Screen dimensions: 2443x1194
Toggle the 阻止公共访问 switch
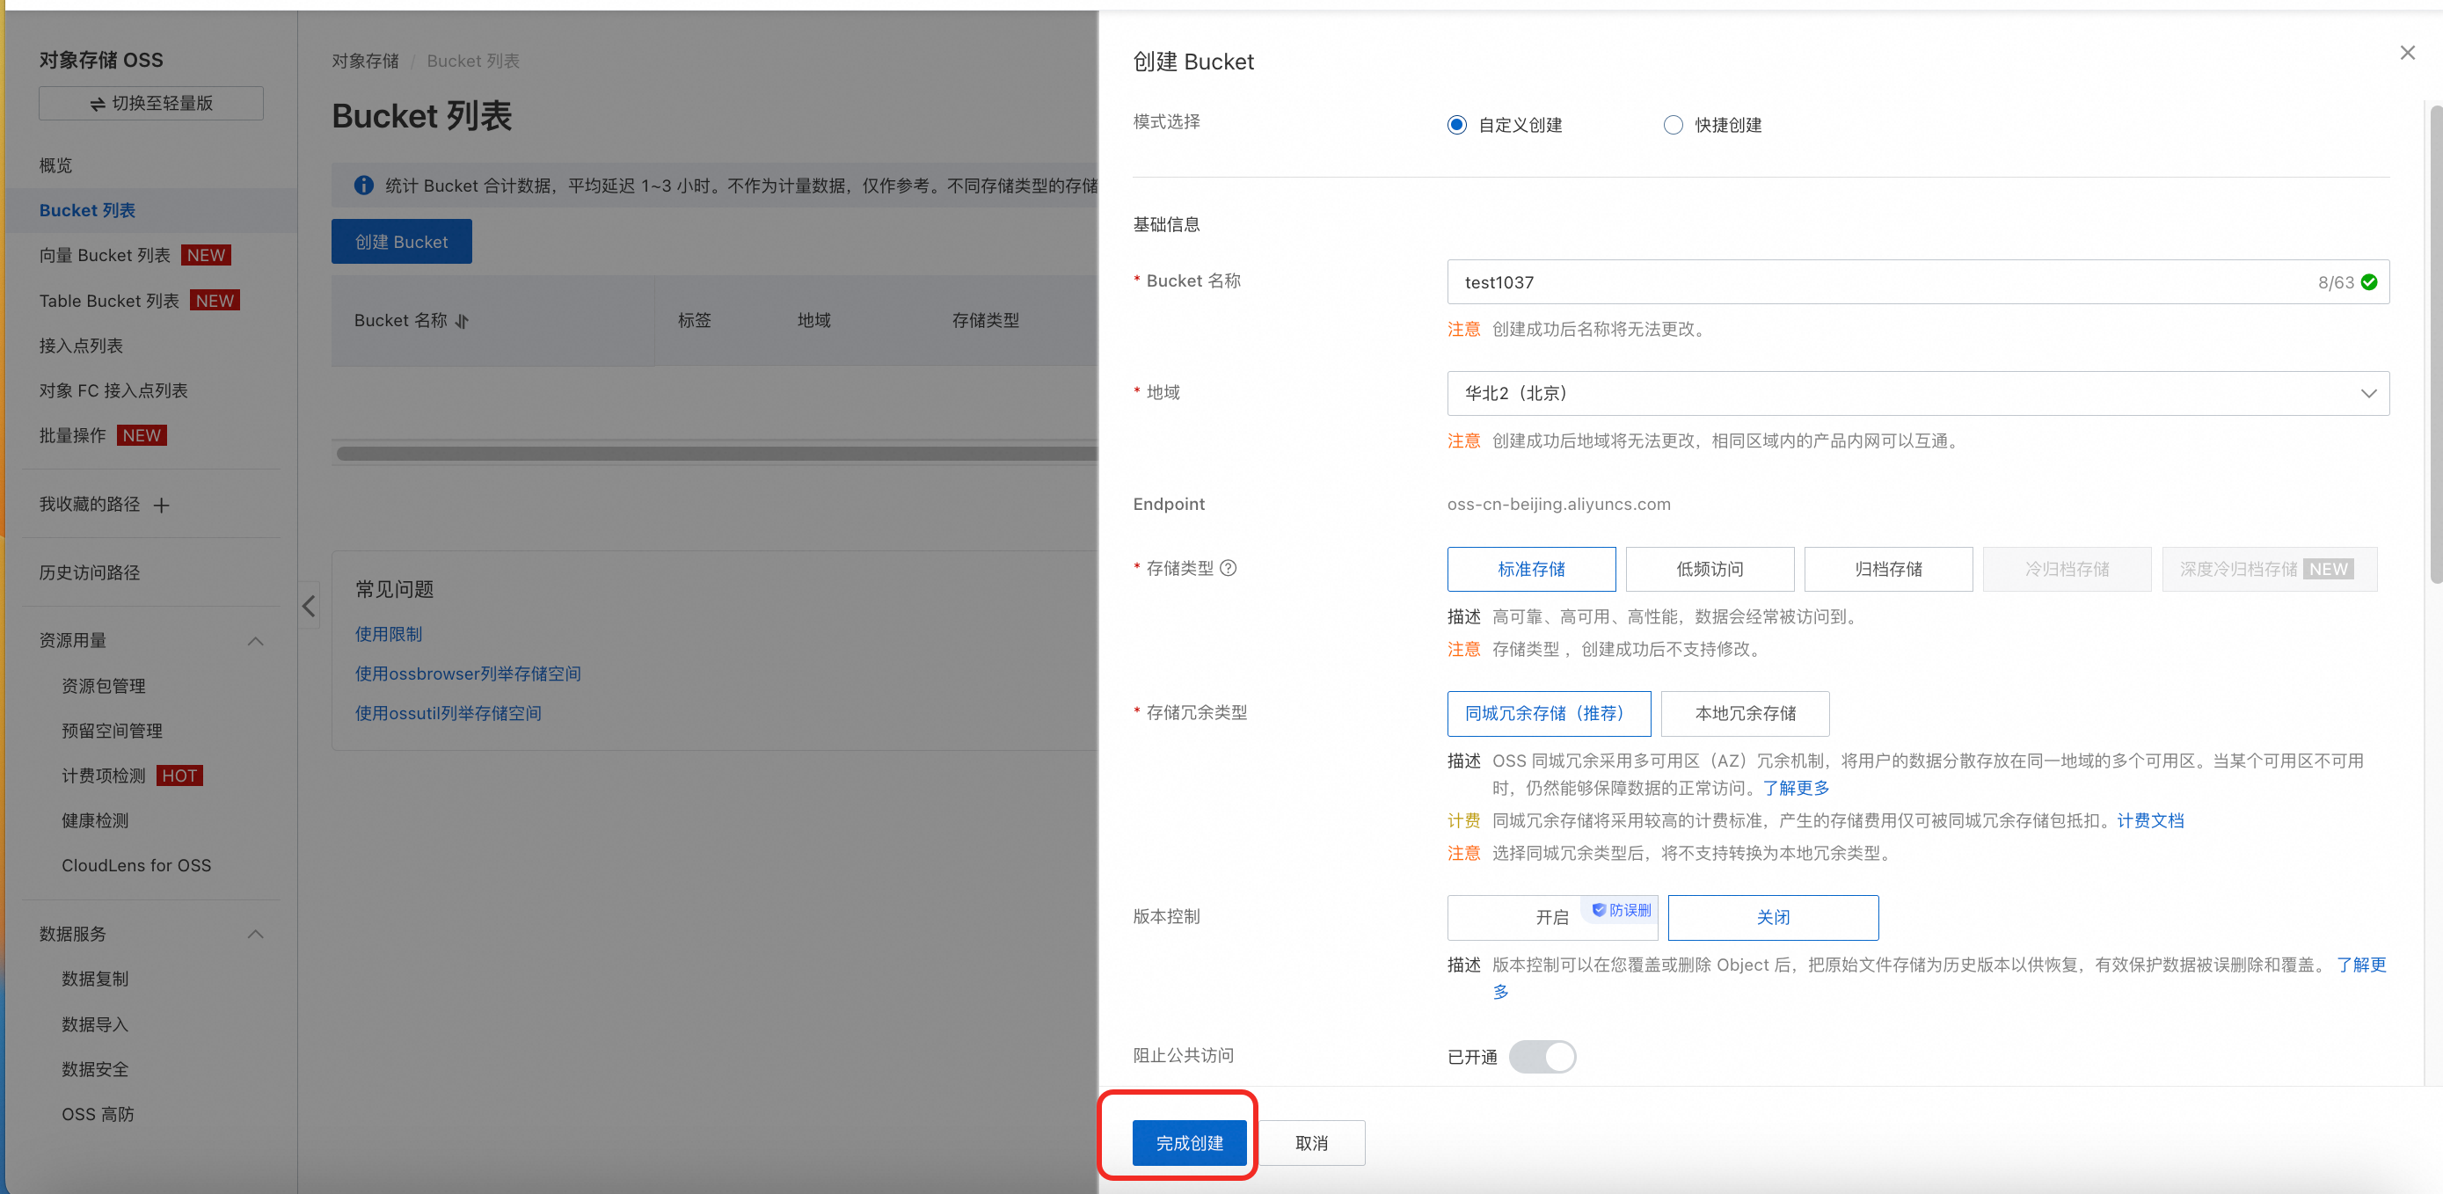1543,1057
